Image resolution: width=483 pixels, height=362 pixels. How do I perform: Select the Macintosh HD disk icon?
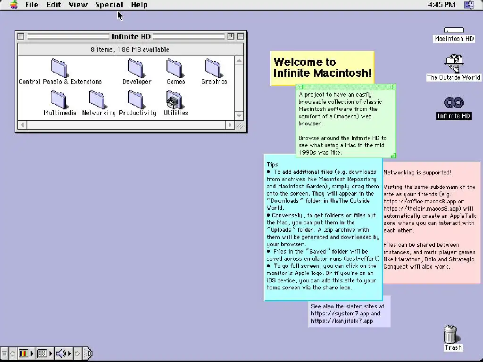pos(454,30)
